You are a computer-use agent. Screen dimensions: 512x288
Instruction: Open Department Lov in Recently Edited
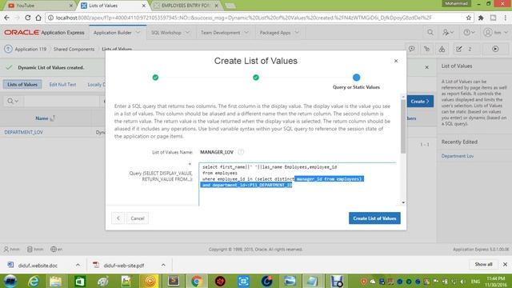point(457,156)
